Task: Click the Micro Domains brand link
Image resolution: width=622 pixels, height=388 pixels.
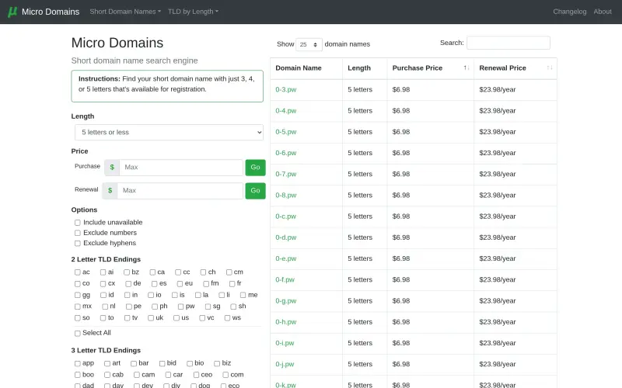Action: pos(51,12)
